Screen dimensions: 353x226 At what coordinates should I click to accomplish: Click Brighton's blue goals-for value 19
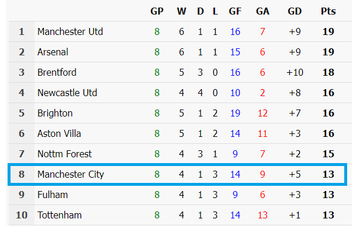click(x=235, y=114)
